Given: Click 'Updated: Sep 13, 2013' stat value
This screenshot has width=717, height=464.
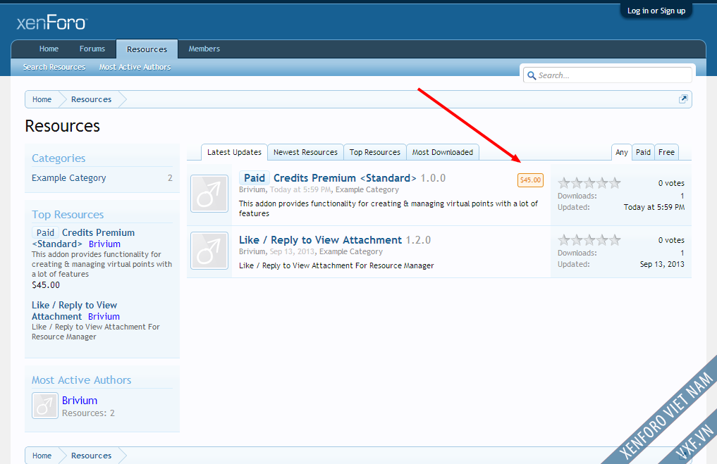Looking at the screenshot, I should [x=662, y=265].
